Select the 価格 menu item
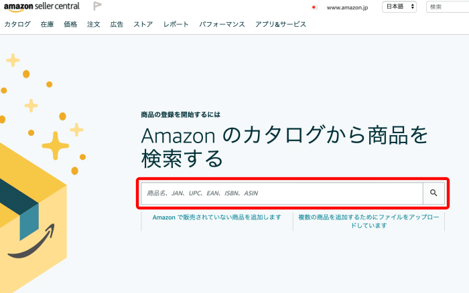This screenshot has height=293, width=469. click(x=70, y=24)
